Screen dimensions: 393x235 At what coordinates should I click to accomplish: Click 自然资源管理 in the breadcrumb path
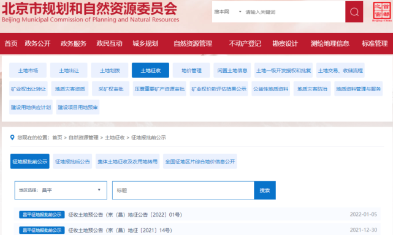point(83,138)
